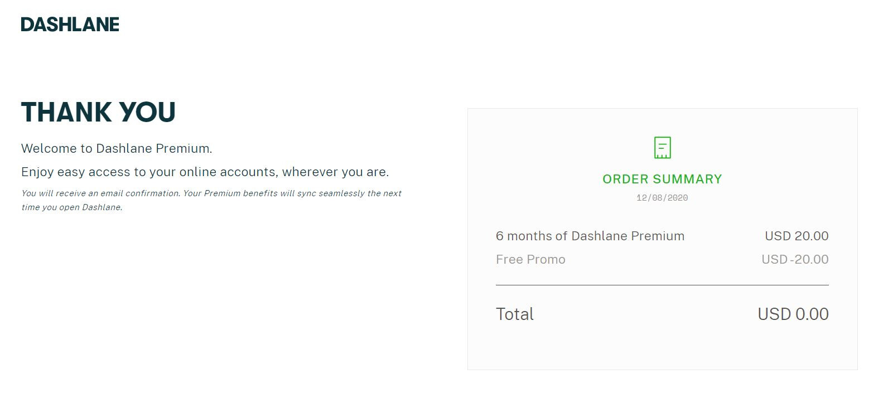Click the THANK YOU heading
Image resolution: width=888 pixels, height=398 pixels.
click(98, 112)
